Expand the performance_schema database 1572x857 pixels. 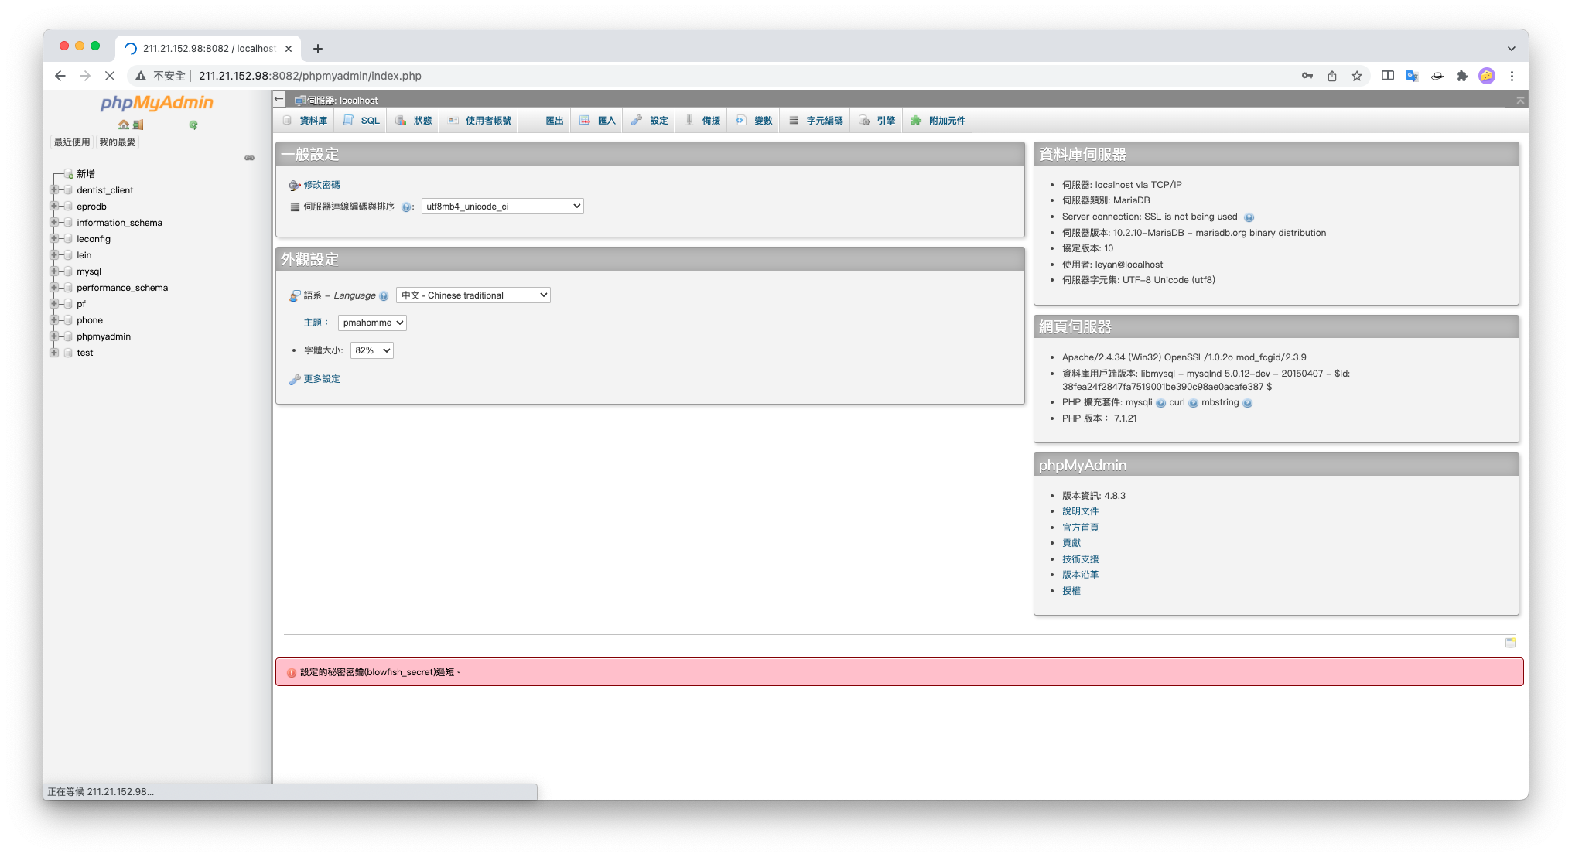click(54, 288)
